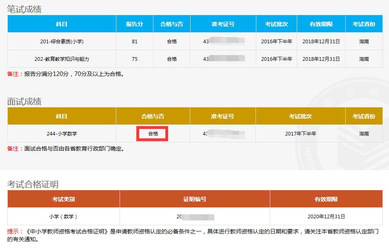Click the 有效期限 header in written exam table
Screen dimensions: 389x251
pos(321,24)
